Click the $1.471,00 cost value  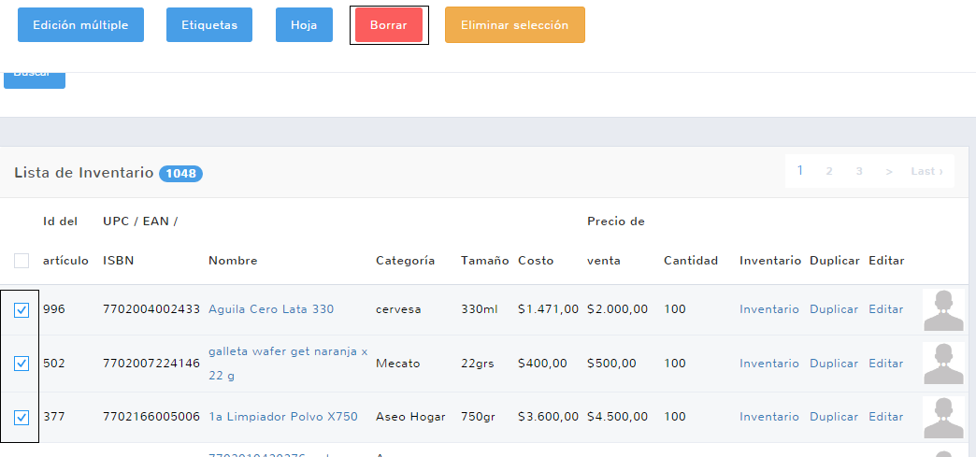pyautogui.click(x=549, y=309)
